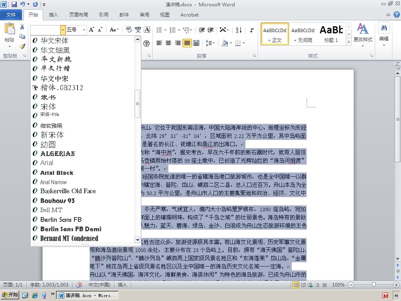Screen dimensions: 401x301
Task: Show or hide paragraph marks
Action: [252, 30]
